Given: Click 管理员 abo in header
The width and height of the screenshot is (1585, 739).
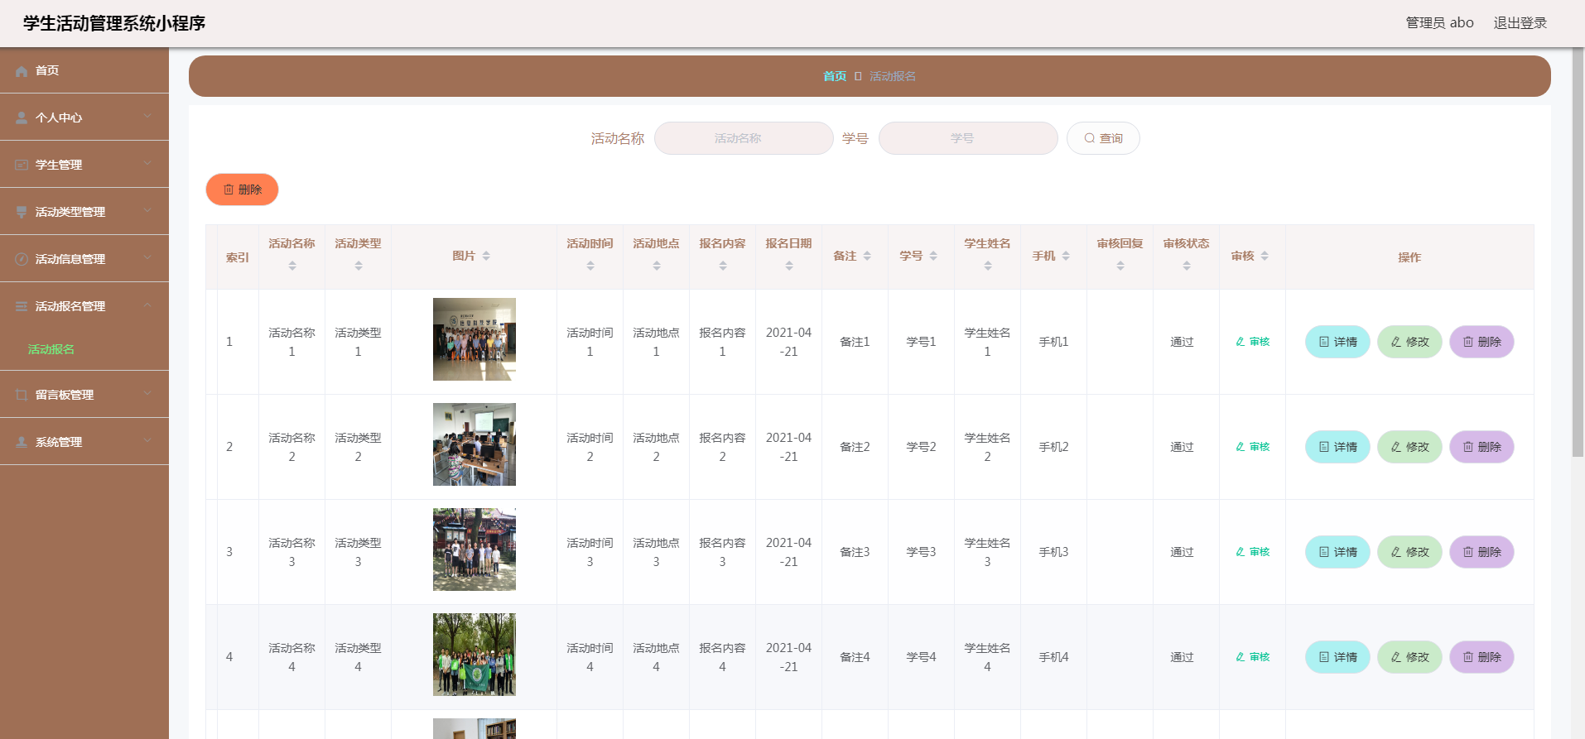Looking at the screenshot, I should (1439, 23).
